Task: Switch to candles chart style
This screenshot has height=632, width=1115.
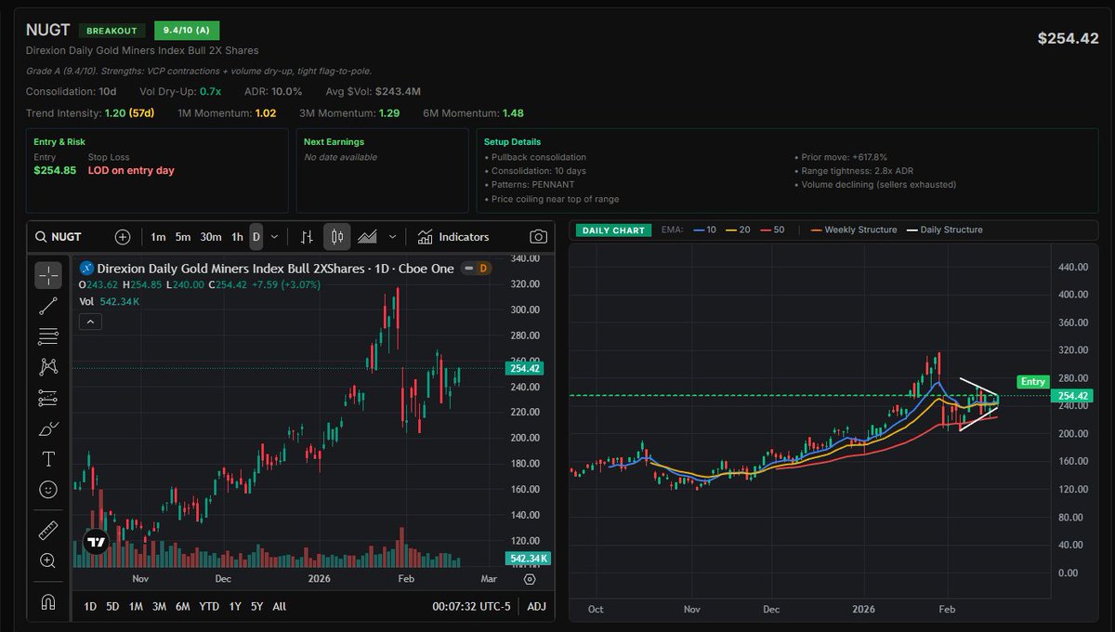Action: pos(336,237)
